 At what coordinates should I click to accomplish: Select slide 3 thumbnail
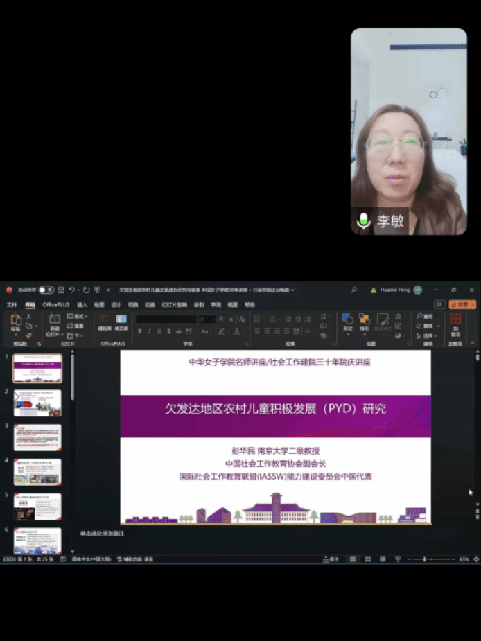pyautogui.click(x=37, y=437)
